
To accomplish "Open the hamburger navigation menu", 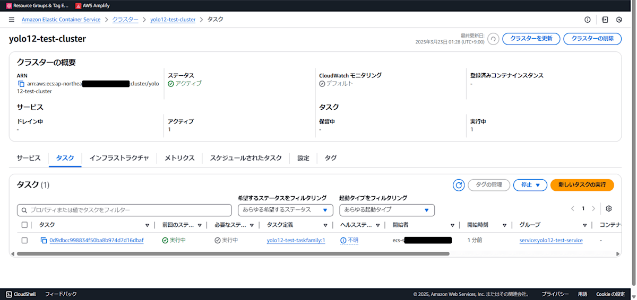I will point(12,20).
